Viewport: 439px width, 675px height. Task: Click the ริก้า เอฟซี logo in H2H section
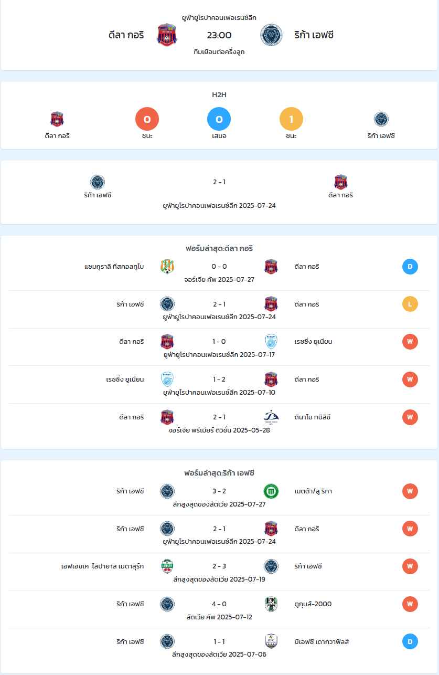pos(381,119)
